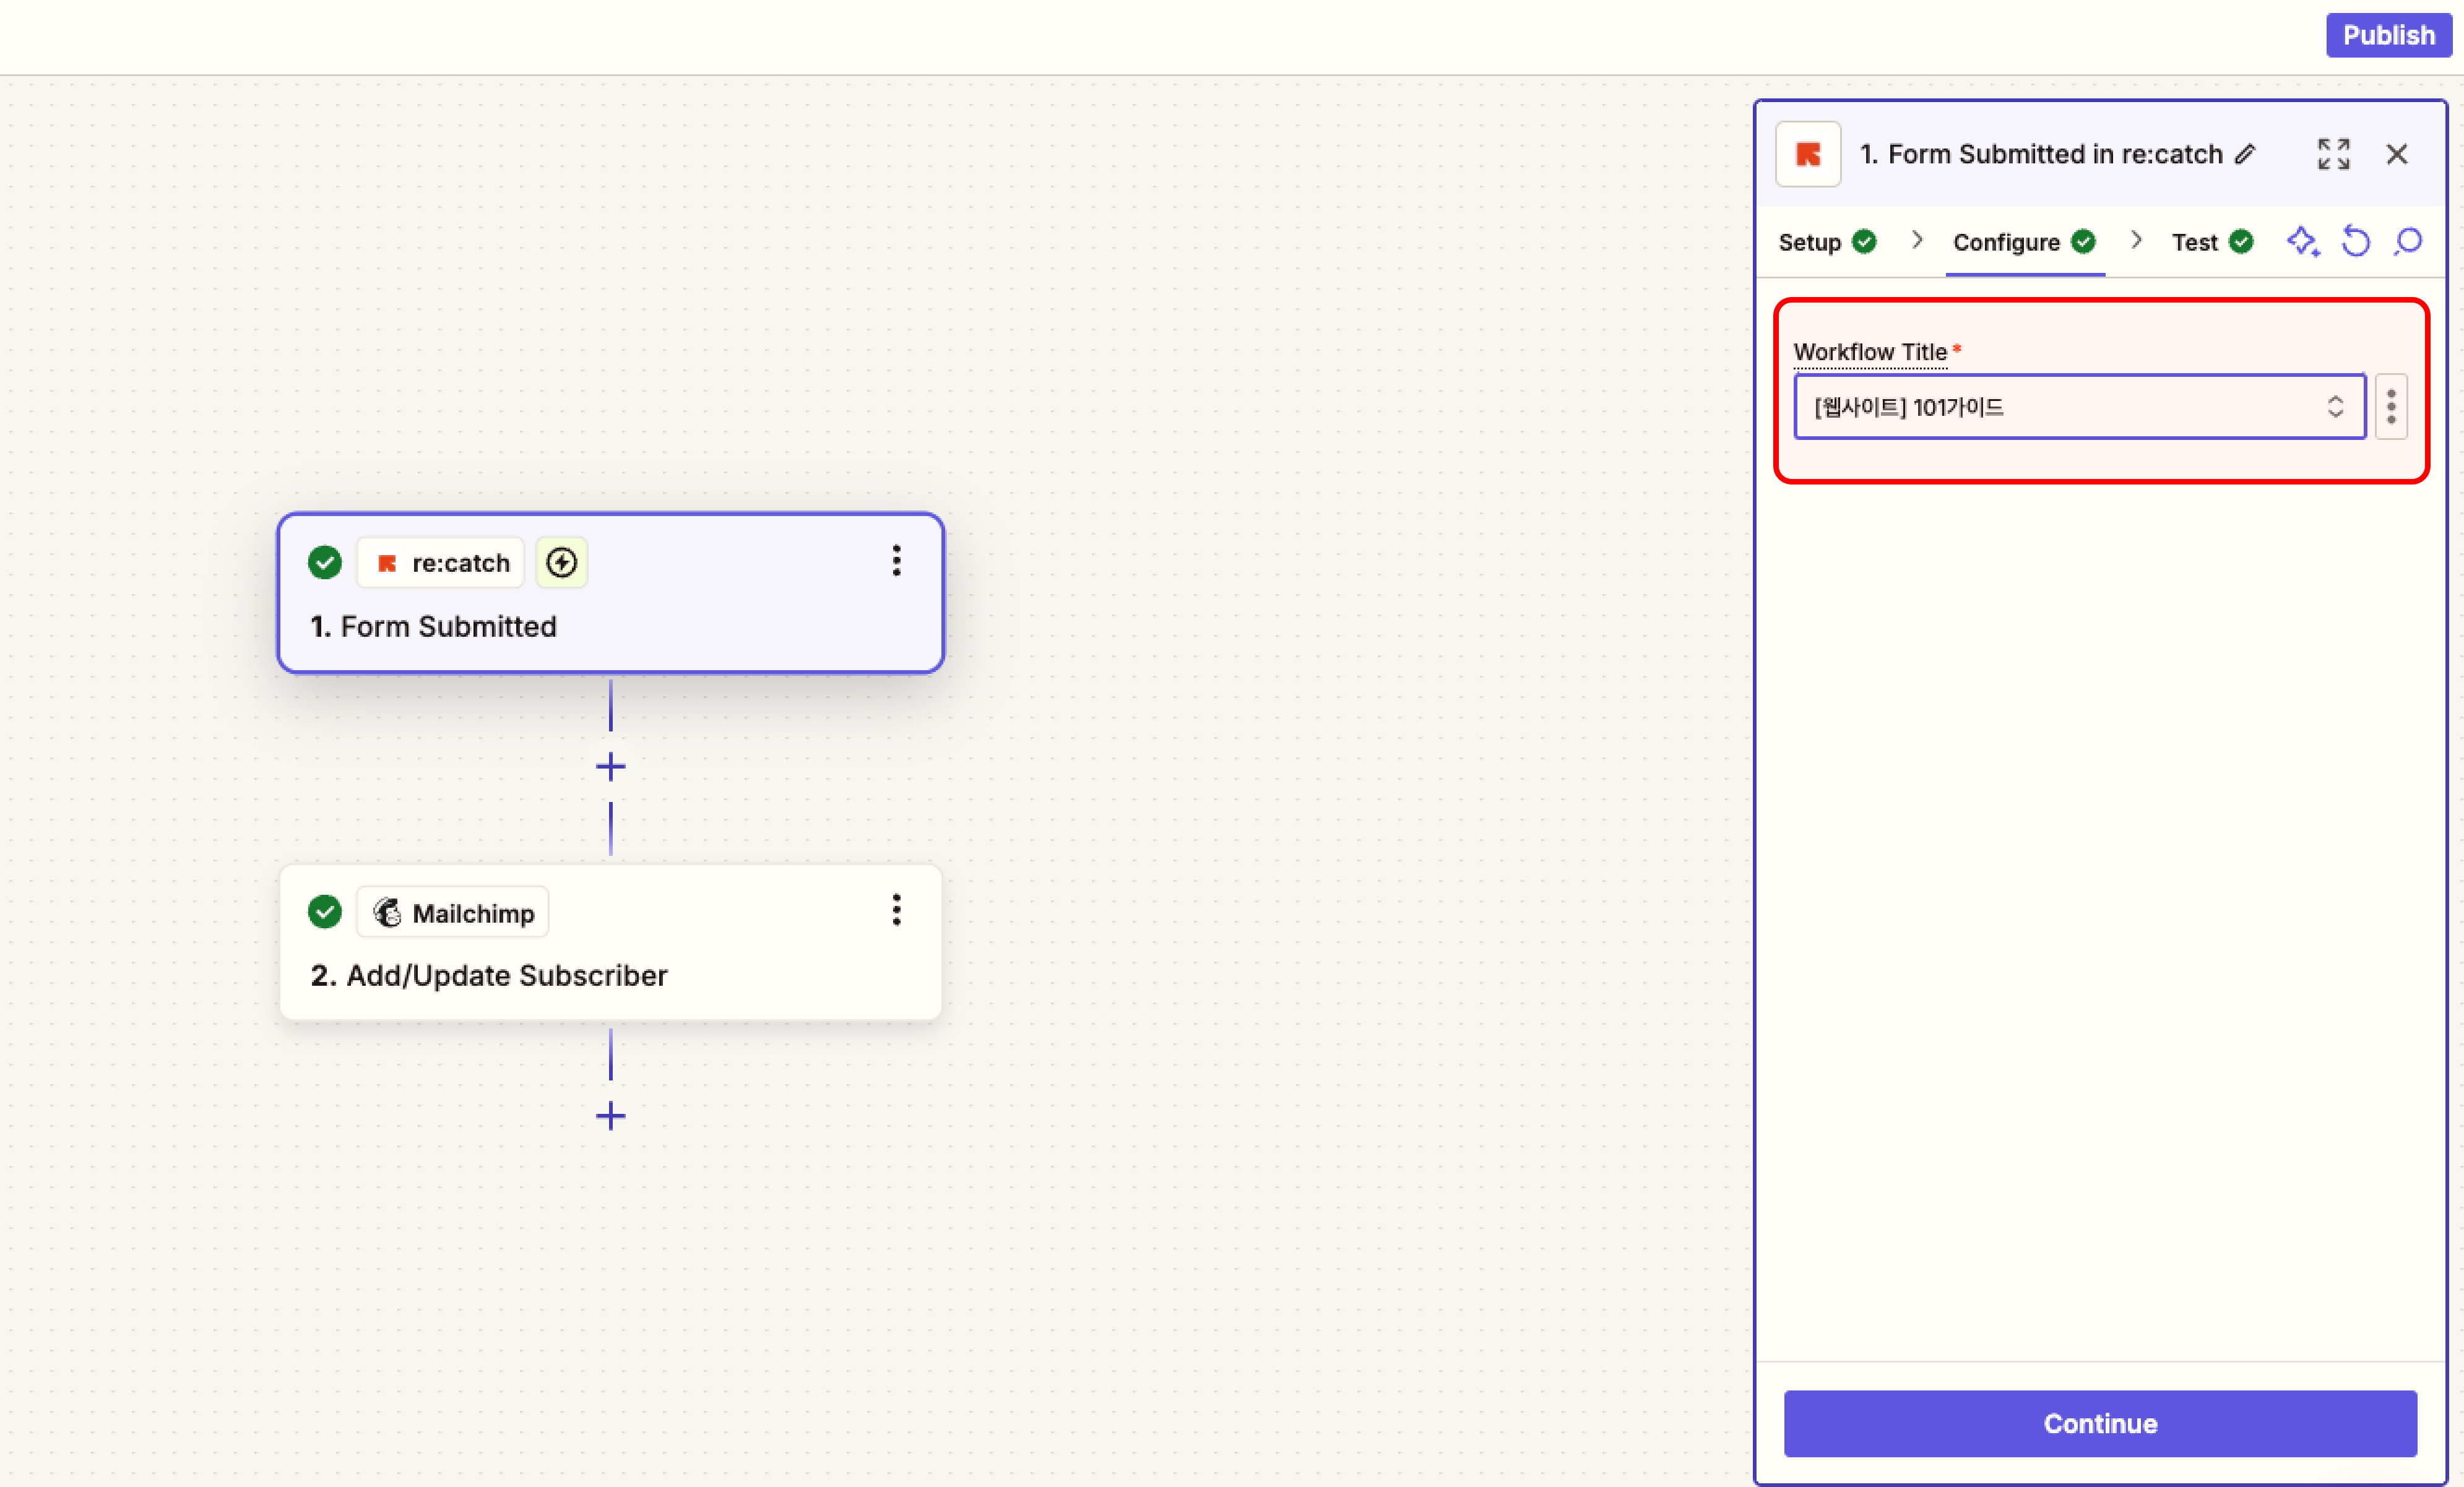Add a step below Mailchimp with plus
Viewport: 2464px width, 1487px height.
tap(610, 1116)
